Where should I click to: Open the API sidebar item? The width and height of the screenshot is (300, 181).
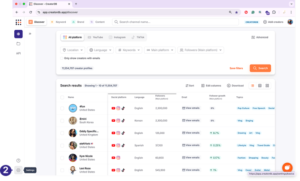coord(18,53)
